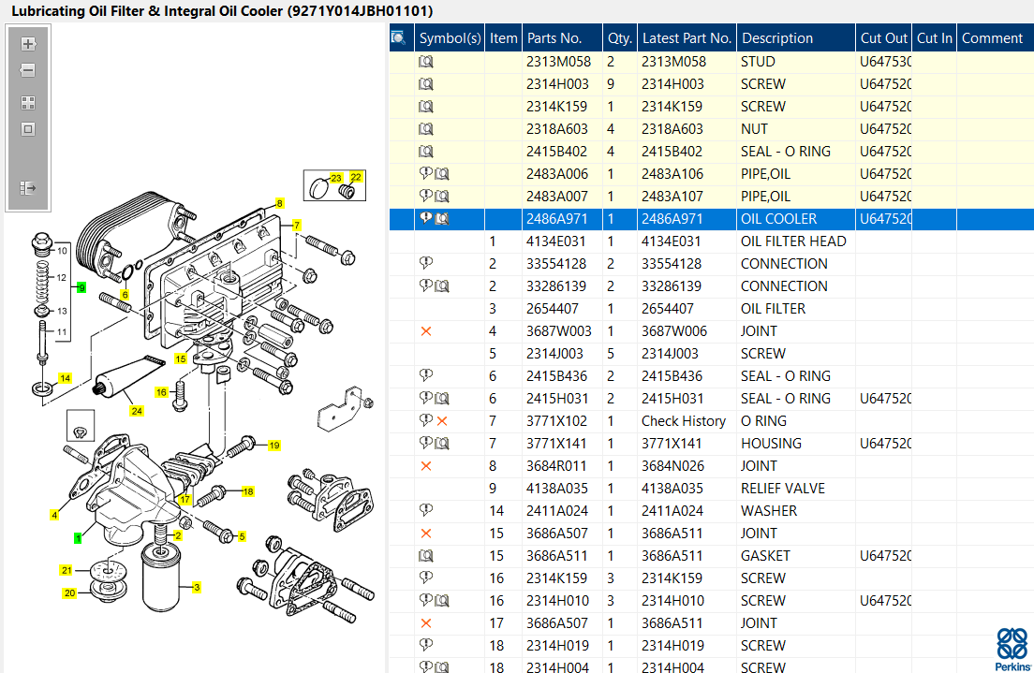Click green callout 1 on filter head

[78, 538]
